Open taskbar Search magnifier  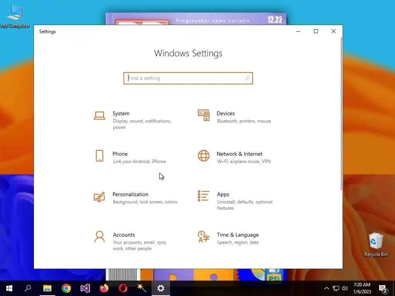point(28,288)
